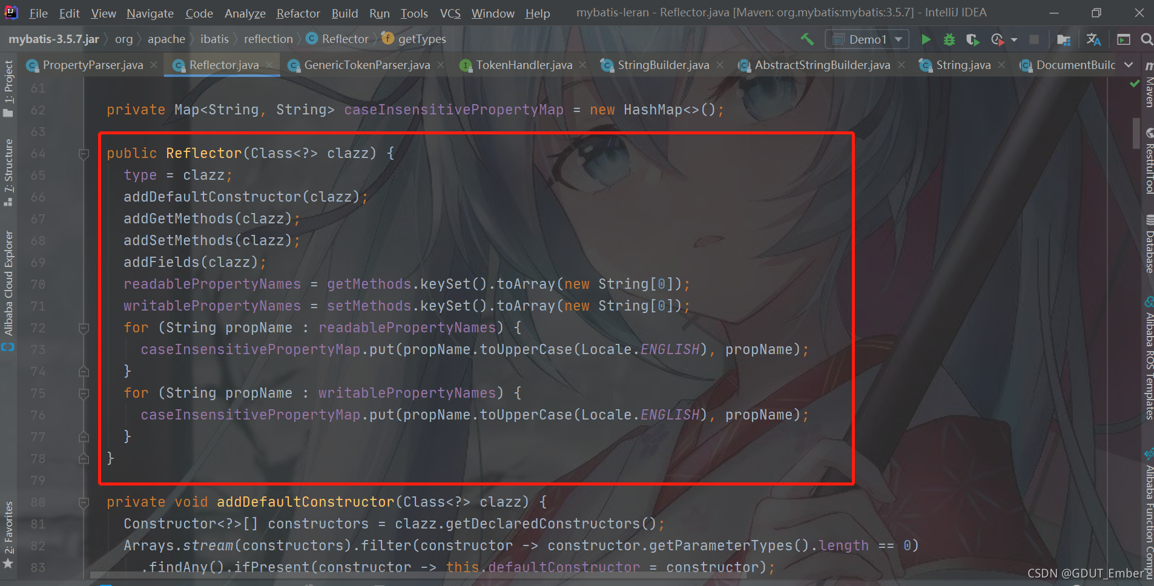
Task: Click the IntelliJ IDEA logo icon
Action: tap(11, 12)
